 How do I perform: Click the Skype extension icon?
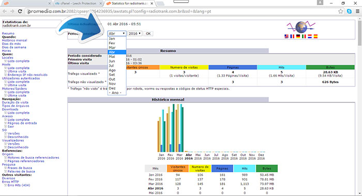[x=349, y=11]
